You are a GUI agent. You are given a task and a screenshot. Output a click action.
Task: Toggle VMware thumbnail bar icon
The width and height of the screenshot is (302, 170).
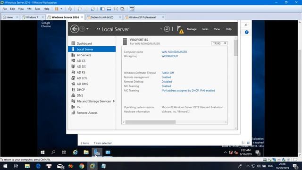pos(109,9)
